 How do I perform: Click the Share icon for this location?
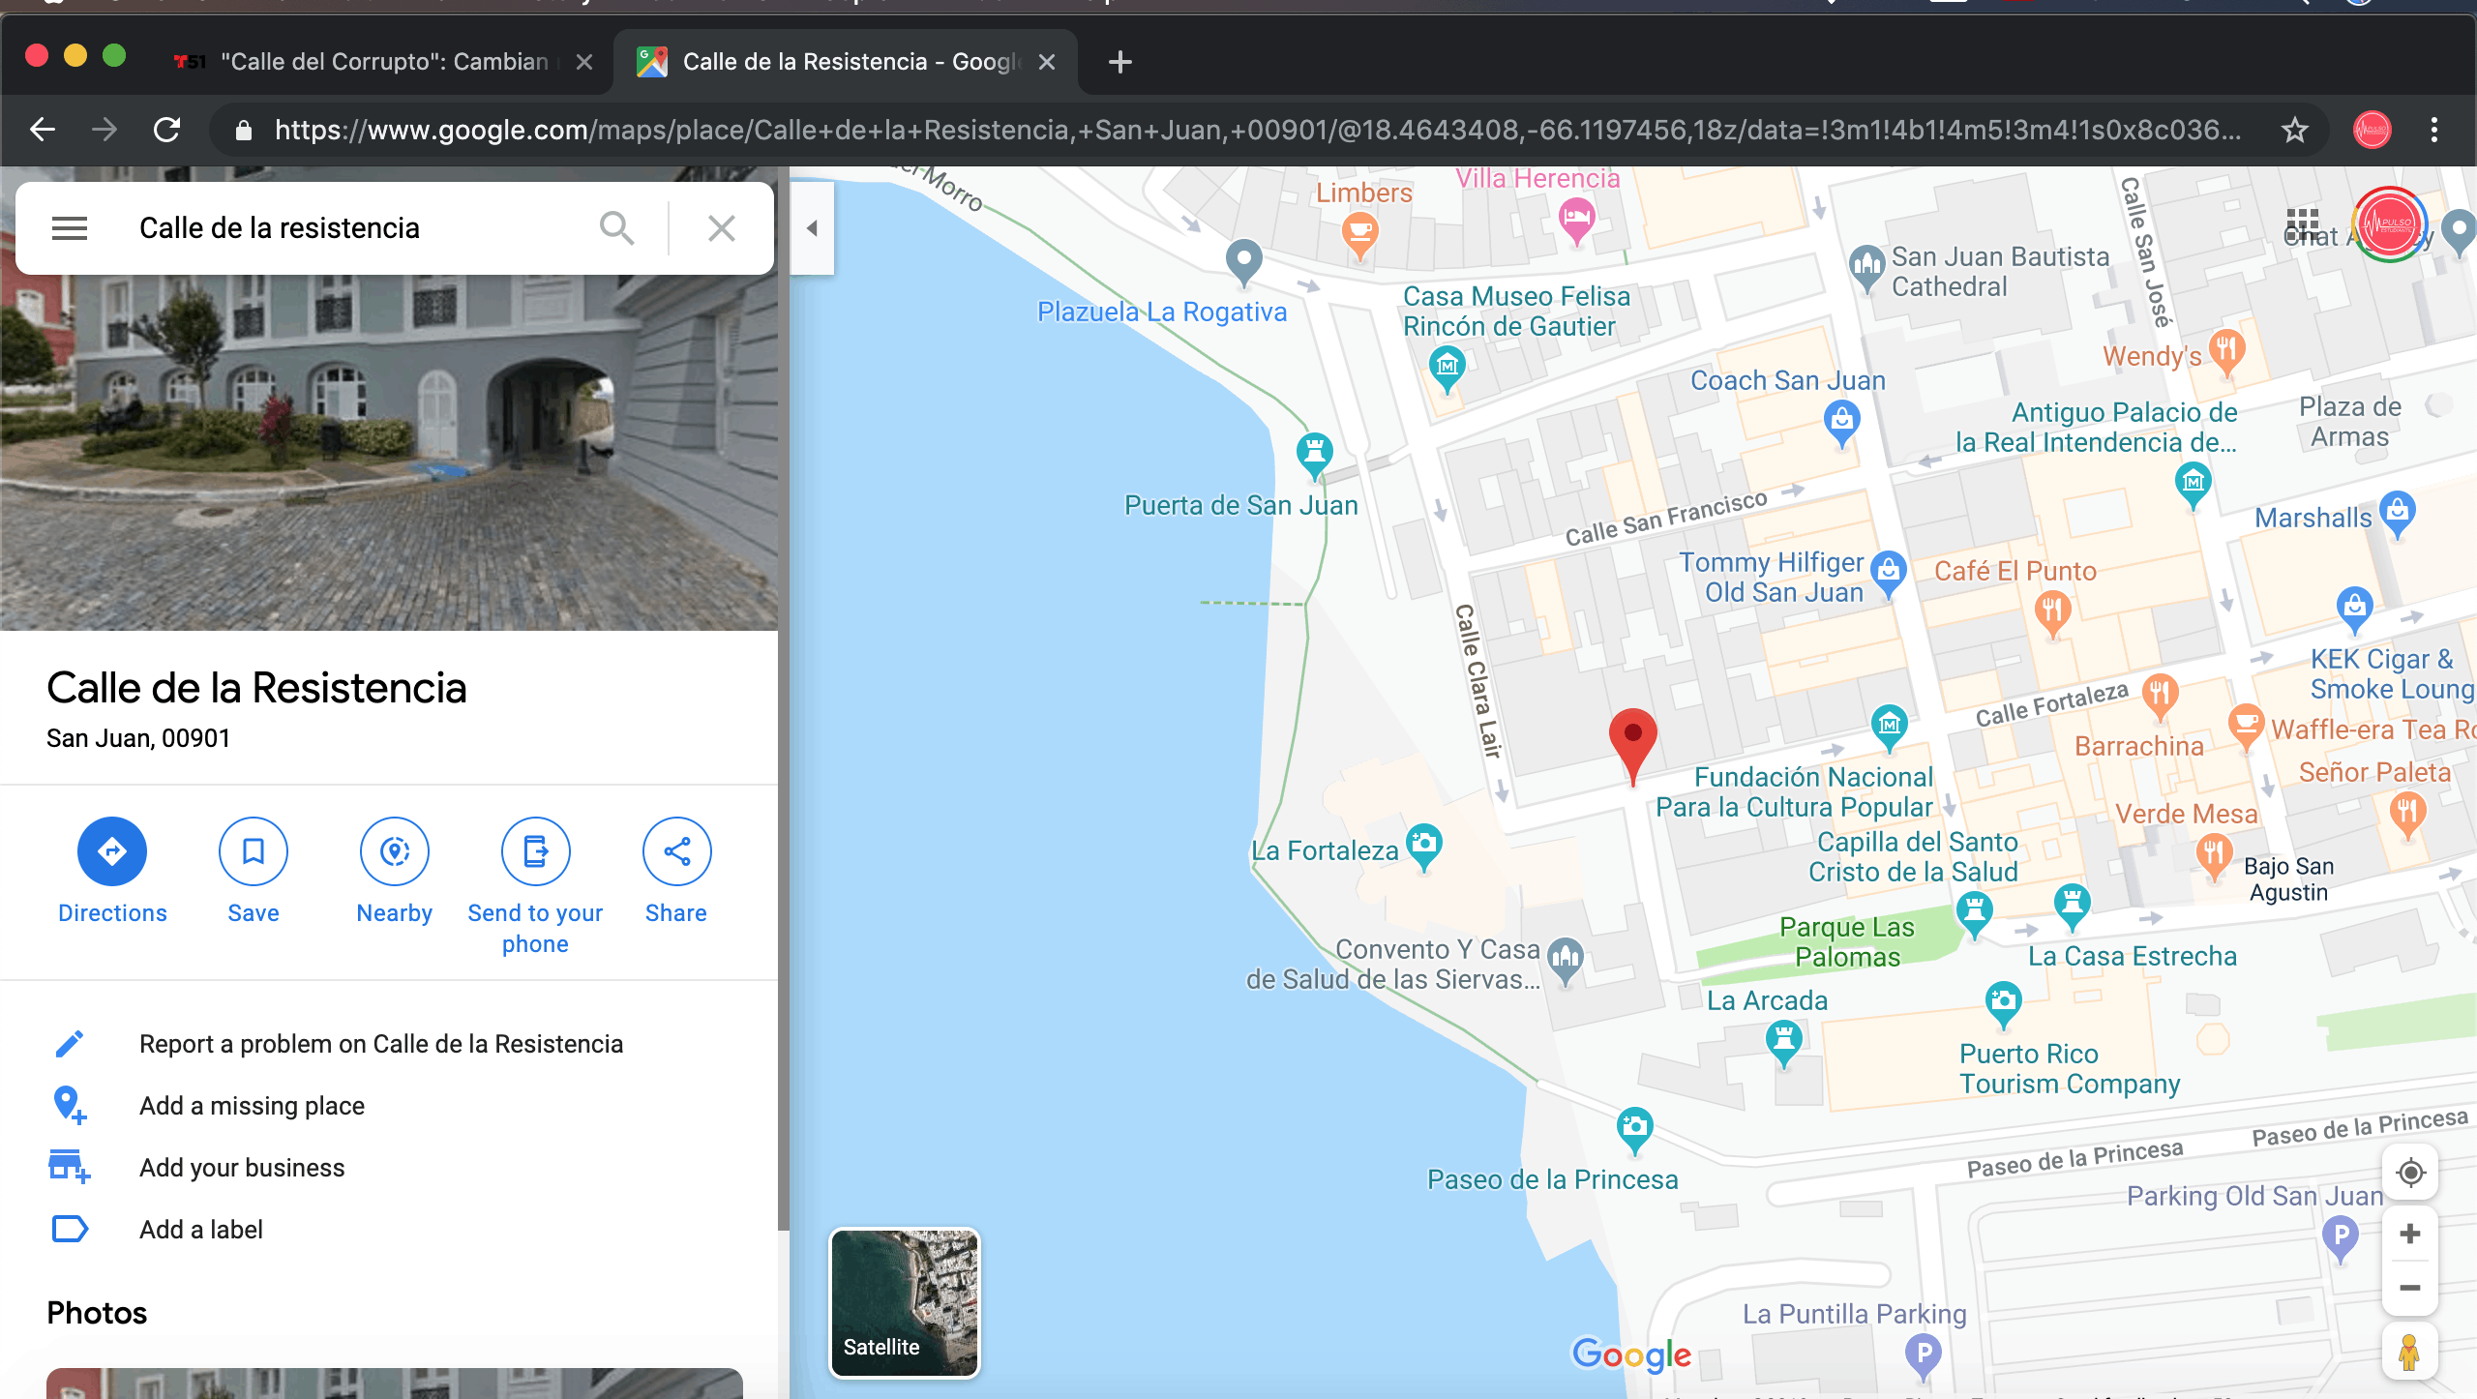click(675, 849)
